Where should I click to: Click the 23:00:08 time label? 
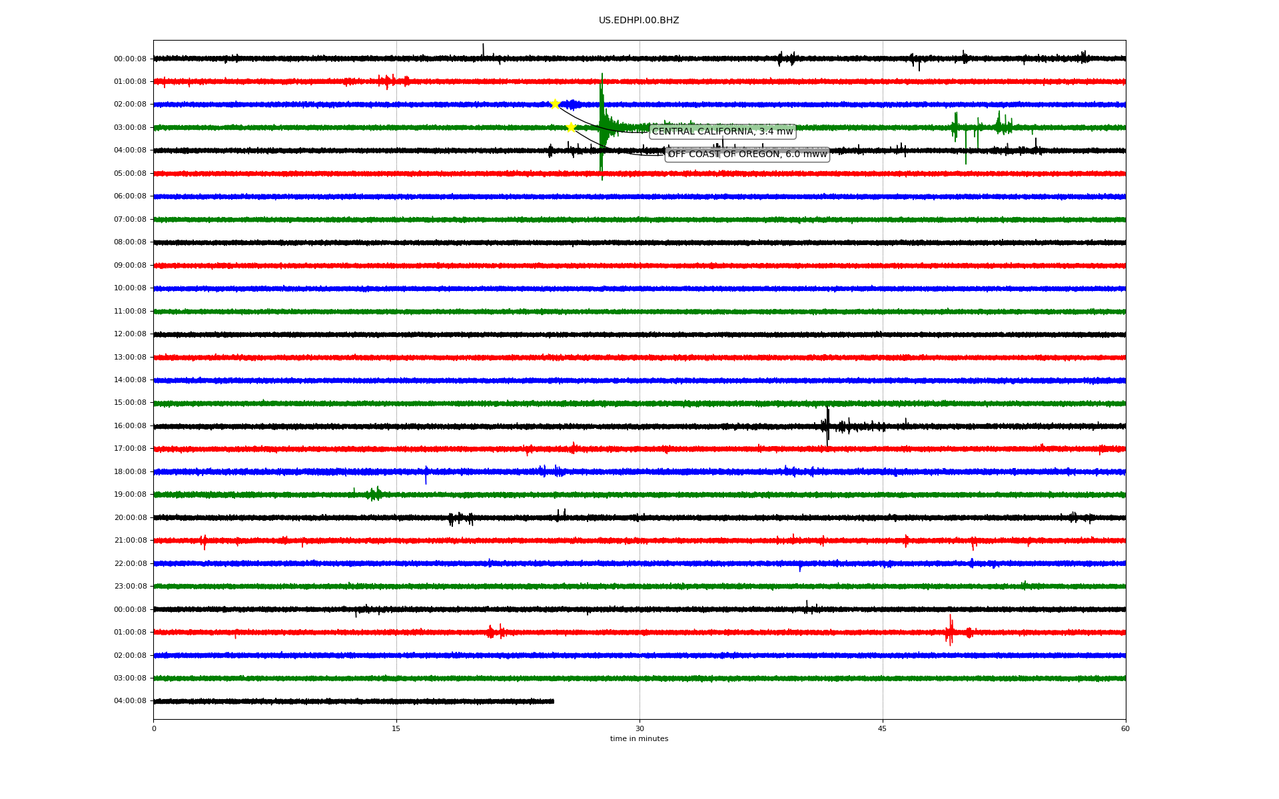[130, 587]
